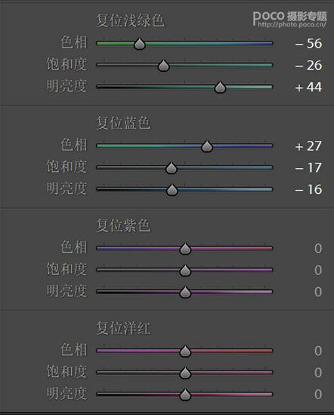
Task: Click the 复位浅绿色 reset label
Action: tap(130, 20)
